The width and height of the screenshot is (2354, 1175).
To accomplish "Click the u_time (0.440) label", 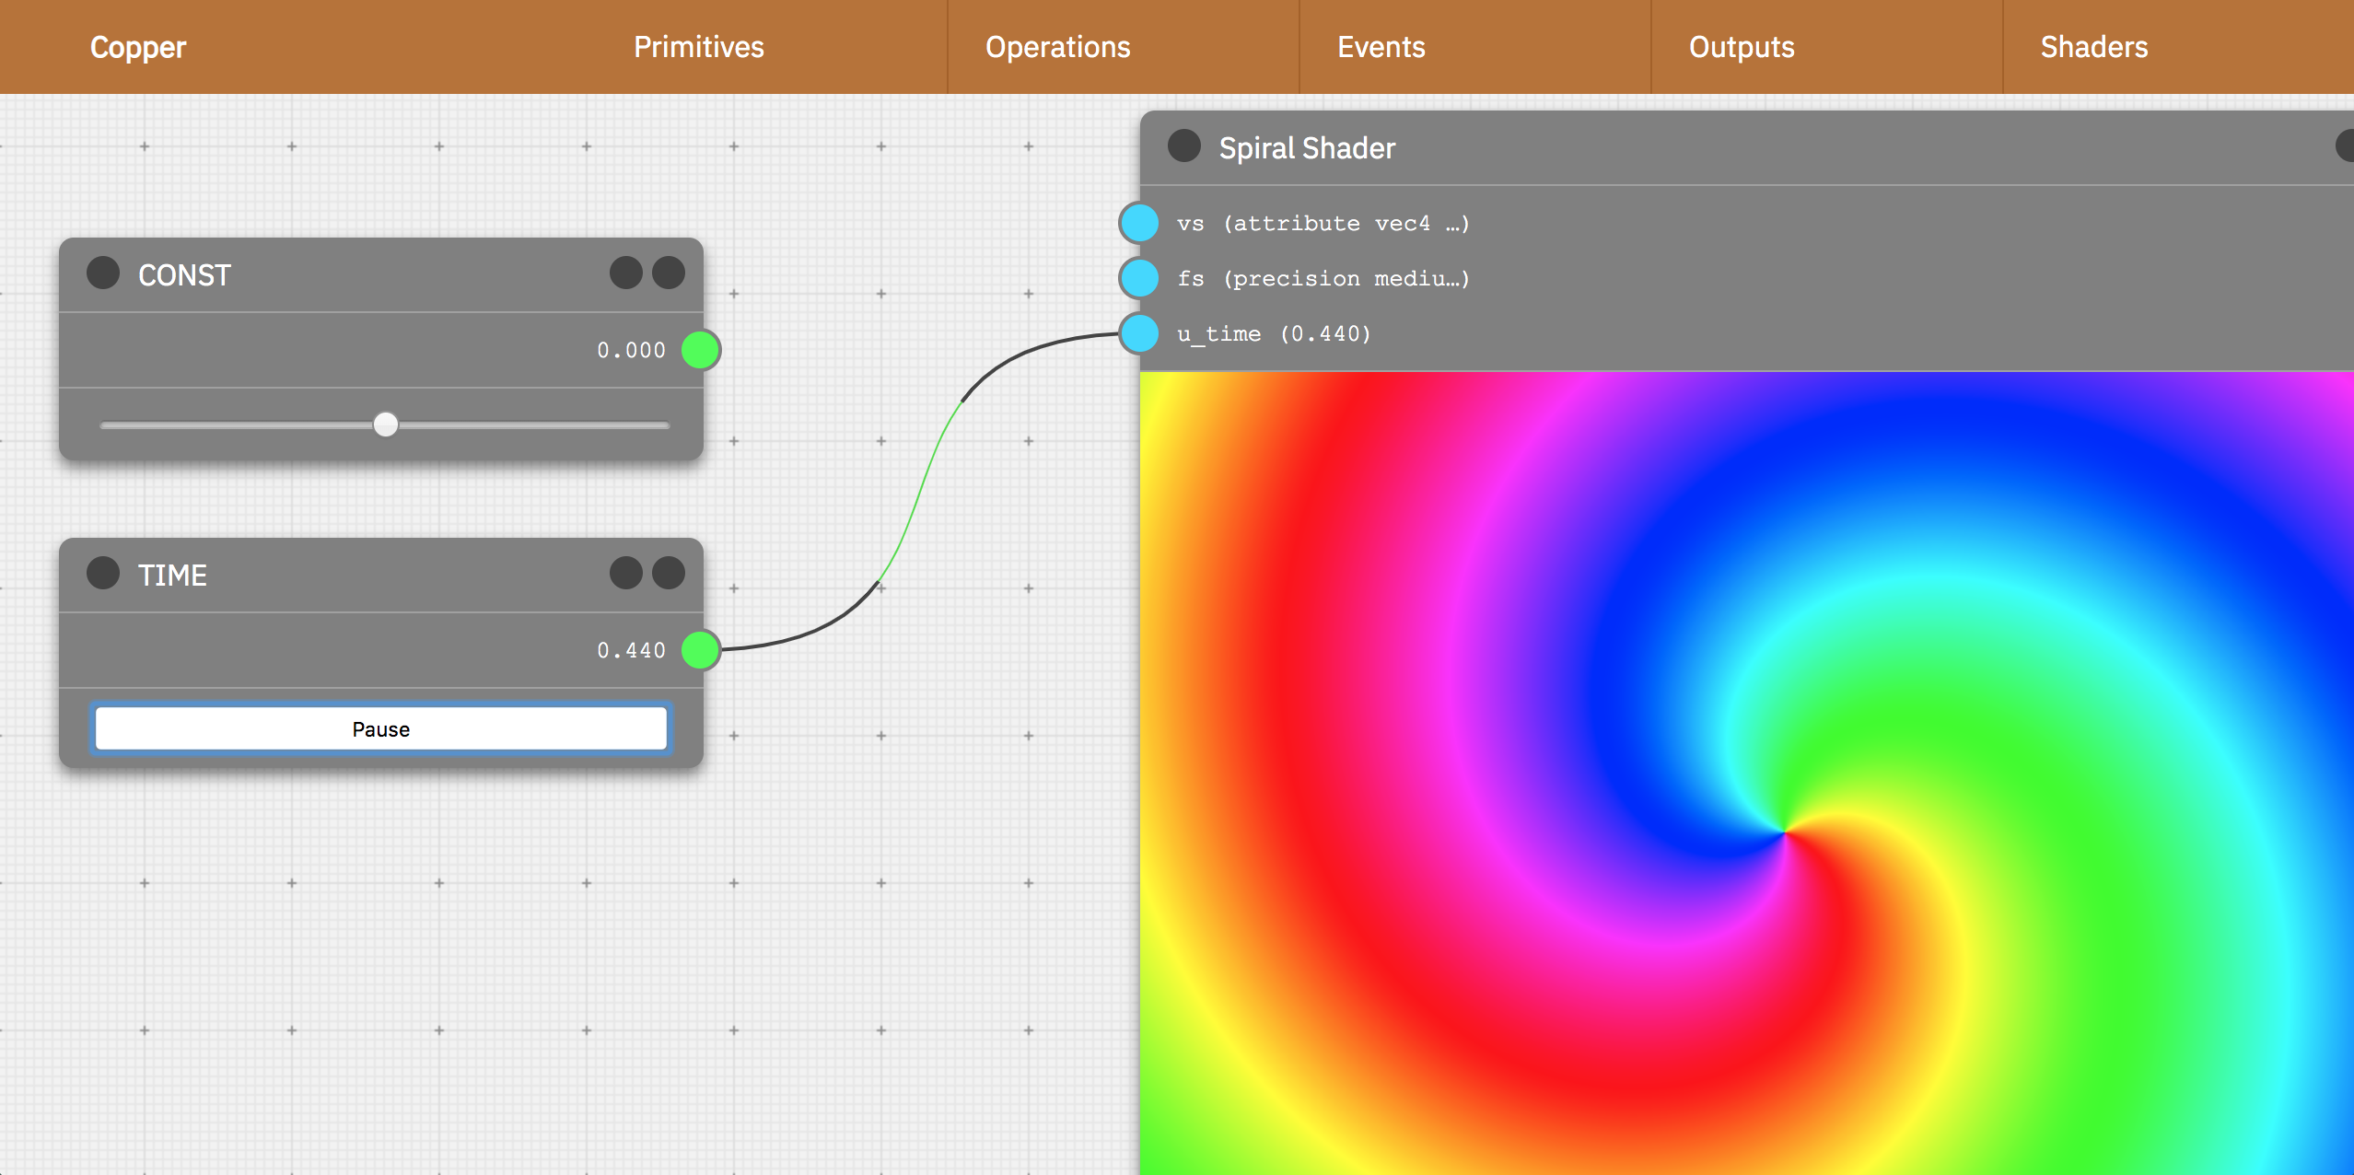I will click(x=1274, y=334).
